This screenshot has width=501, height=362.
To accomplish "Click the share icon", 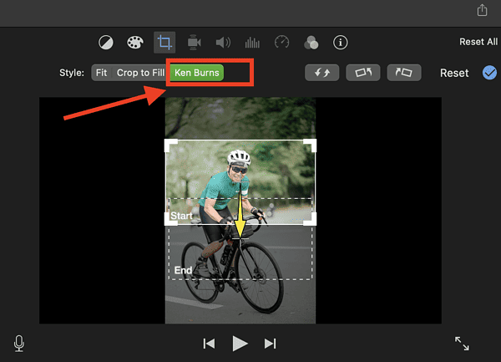I will coord(482,10).
